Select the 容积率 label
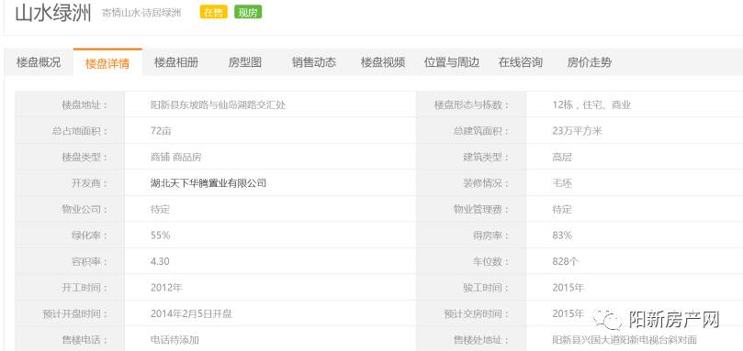Screen dimensions: 743x351 tap(90, 261)
